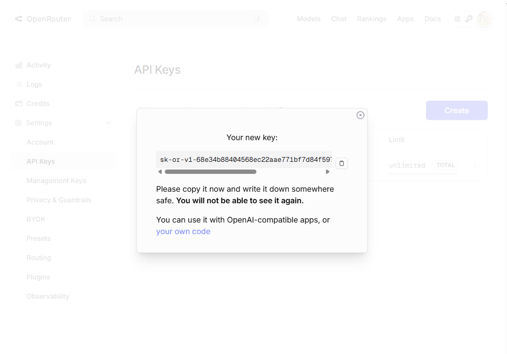Open the Credits page icon
This screenshot has height=354, width=507.
point(19,104)
